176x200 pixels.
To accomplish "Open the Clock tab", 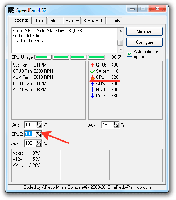I will click(x=39, y=21).
